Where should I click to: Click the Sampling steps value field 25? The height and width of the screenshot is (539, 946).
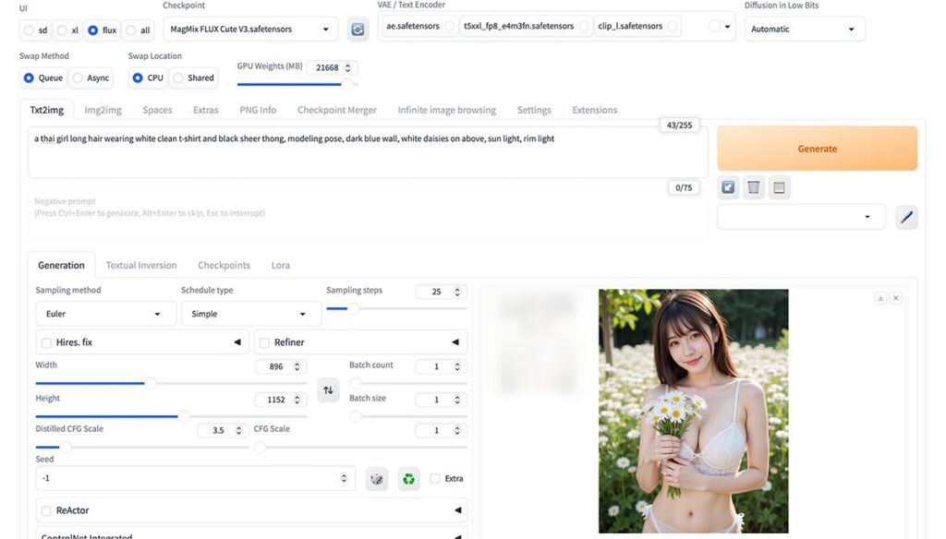pyautogui.click(x=441, y=292)
